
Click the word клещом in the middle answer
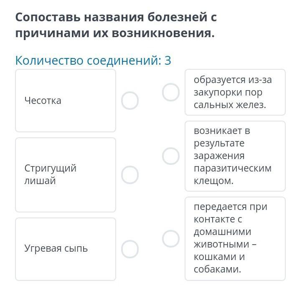pos(213,181)
